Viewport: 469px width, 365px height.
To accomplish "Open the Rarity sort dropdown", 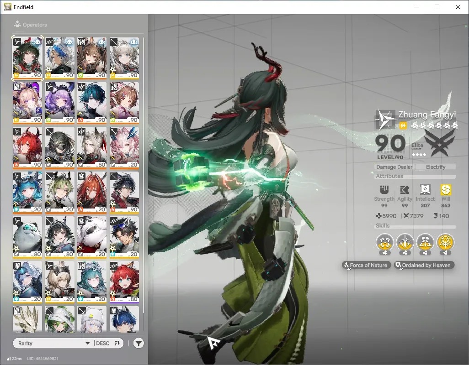I will [53, 343].
